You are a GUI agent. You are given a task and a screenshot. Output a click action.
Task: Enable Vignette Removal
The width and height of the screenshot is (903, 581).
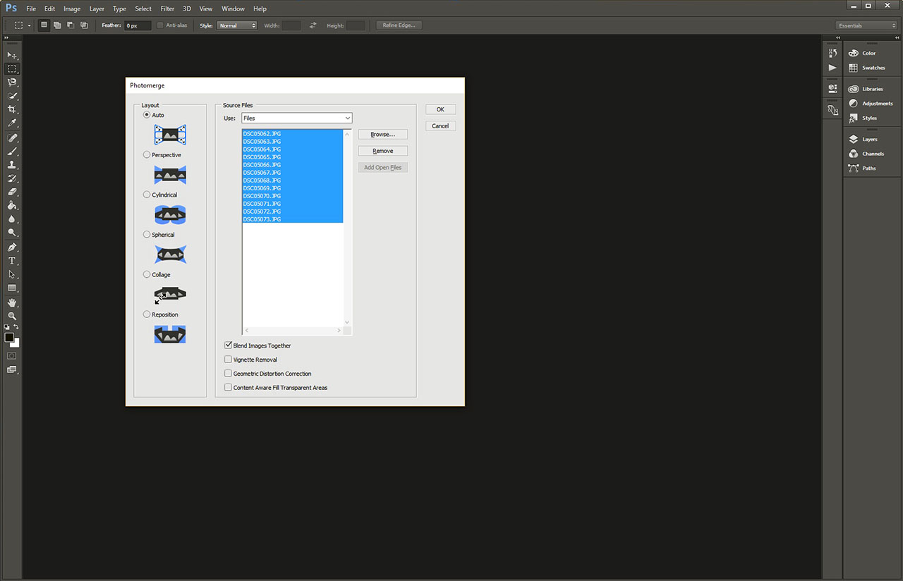point(228,360)
